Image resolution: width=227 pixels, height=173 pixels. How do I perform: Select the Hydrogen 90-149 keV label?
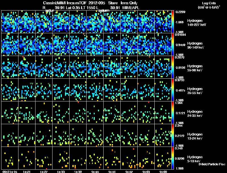[196, 45]
